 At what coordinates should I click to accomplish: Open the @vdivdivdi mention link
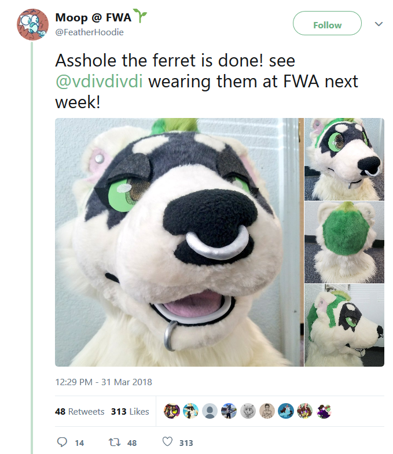(99, 82)
